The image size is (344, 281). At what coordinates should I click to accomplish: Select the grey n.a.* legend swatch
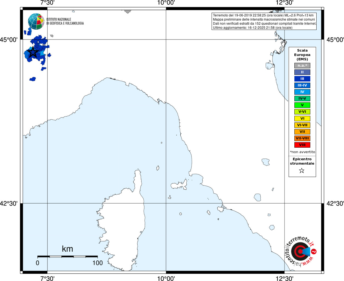coord(302,66)
